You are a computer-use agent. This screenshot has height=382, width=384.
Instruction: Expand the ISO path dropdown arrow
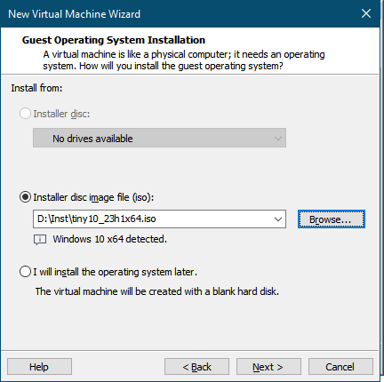pos(278,219)
